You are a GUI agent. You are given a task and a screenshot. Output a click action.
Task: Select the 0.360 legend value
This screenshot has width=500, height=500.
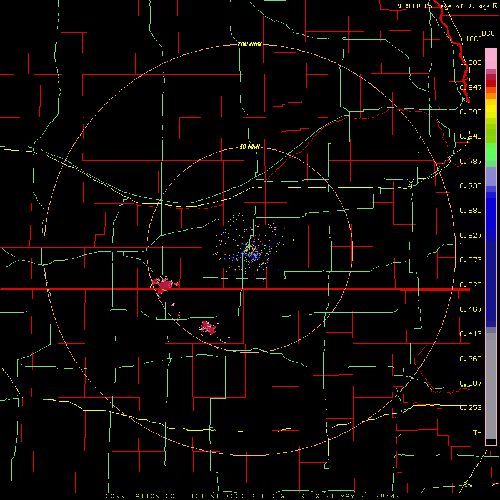471,359
